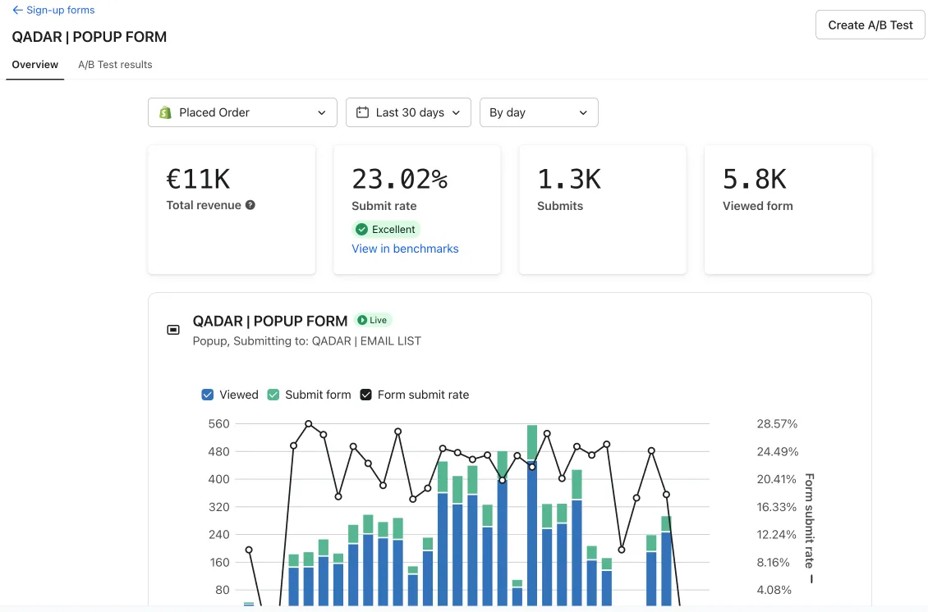
Task: Click the Viewed form 5.8K card
Action: click(788, 209)
